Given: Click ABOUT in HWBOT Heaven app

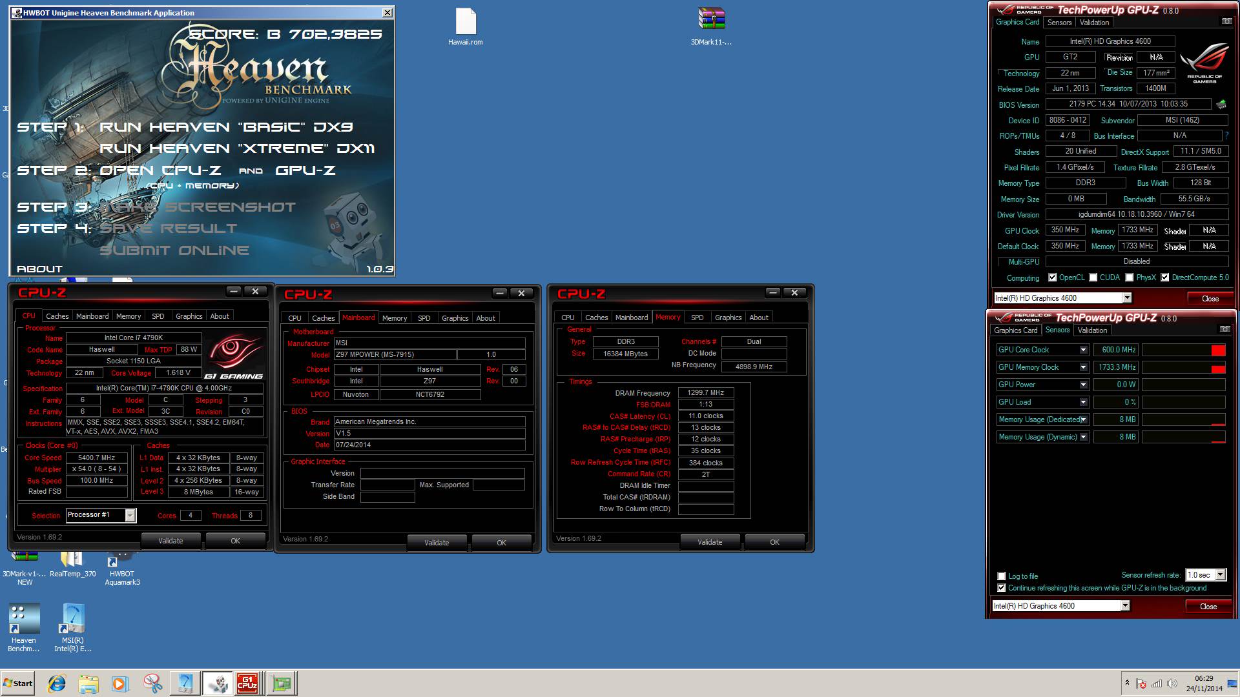Looking at the screenshot, I should point(39,268).
